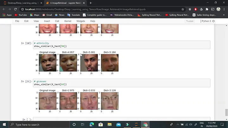Viewport: 228px width, 128px height.
Task: Open the Jupyter Insert menu
Action: coord(47,21)
